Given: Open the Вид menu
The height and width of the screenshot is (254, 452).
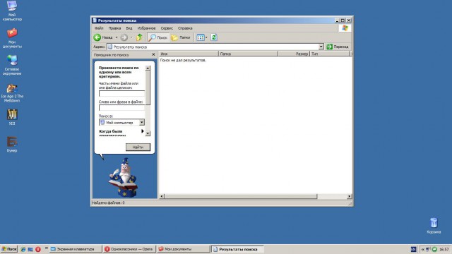Looking at the screenshot, I should coord(129,28).
